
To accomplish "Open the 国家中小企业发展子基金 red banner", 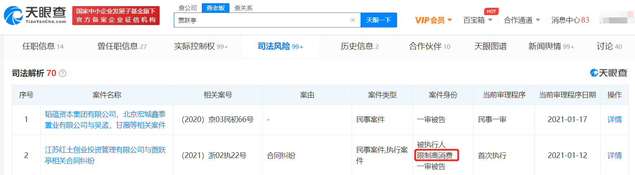I will pos(116,16).
